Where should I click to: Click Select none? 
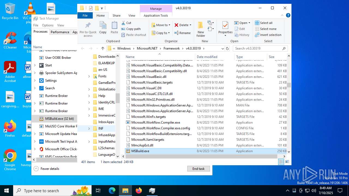point(266,29)
